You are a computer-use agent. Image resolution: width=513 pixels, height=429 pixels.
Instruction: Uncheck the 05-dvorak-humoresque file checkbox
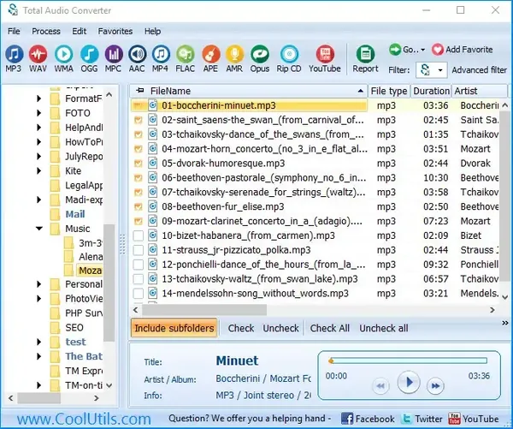coord(139,164)
